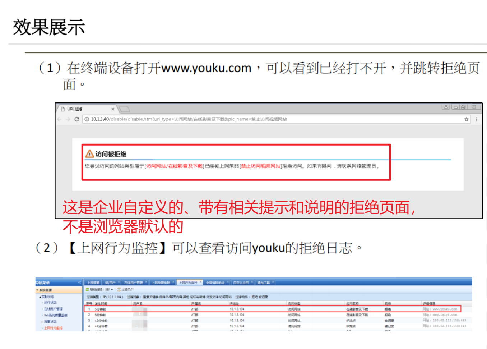This screenshot has width=487, height=349.
Task: Open 过滤条件 filter settings
Action: pyautogui.click(x=126, y=289)
